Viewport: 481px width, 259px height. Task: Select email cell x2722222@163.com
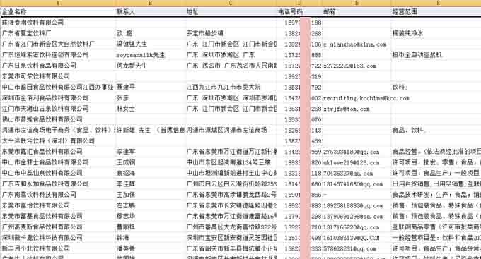click(x=357, y=66)
